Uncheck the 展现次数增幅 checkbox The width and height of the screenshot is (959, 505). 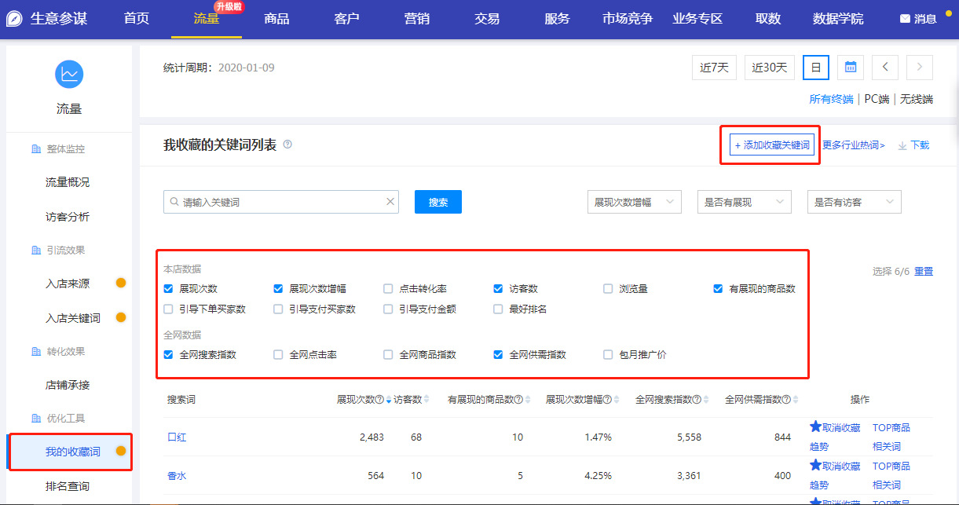click(x=278, y=289)
